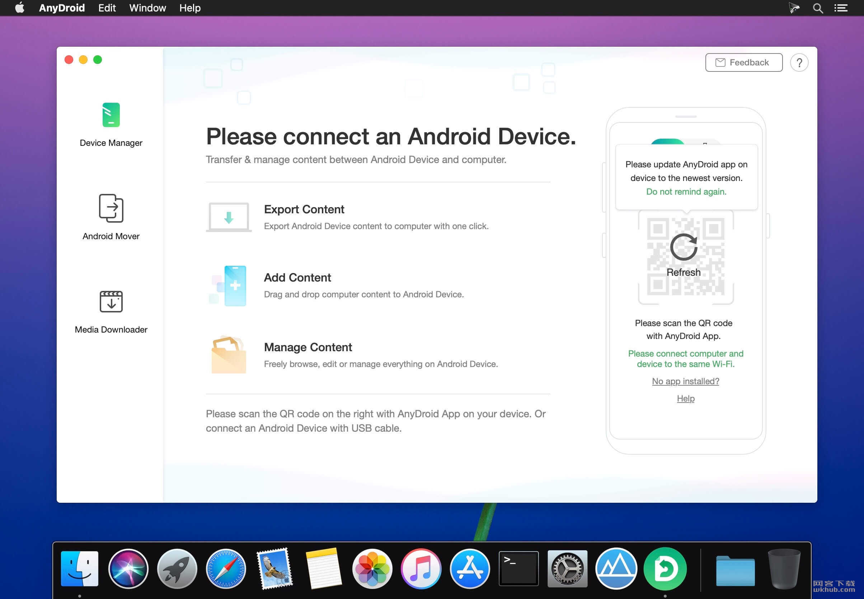Viewport: 864px width, 599px height.
Task: Click the green AnyDroid Dock icon
Action: coord(665,568)
